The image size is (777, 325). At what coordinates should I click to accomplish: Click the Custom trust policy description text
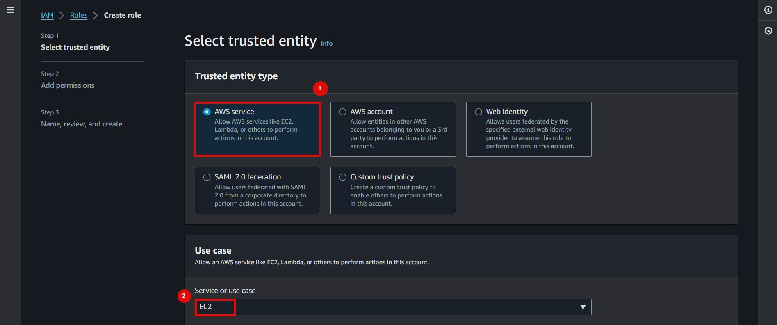[396, 195]
